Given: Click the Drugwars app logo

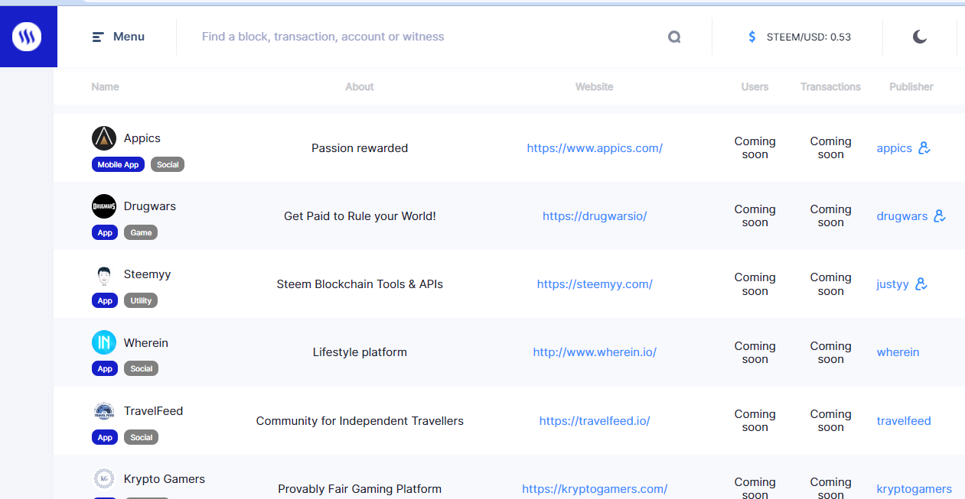Looking at the screenshot, I should (104, 206).
